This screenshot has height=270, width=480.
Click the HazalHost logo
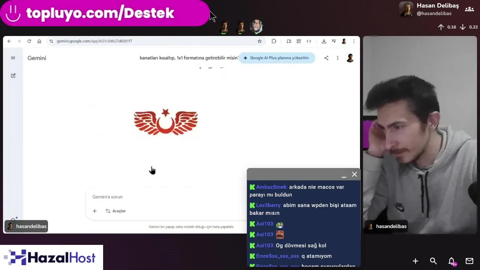click(x=51, y=258)
